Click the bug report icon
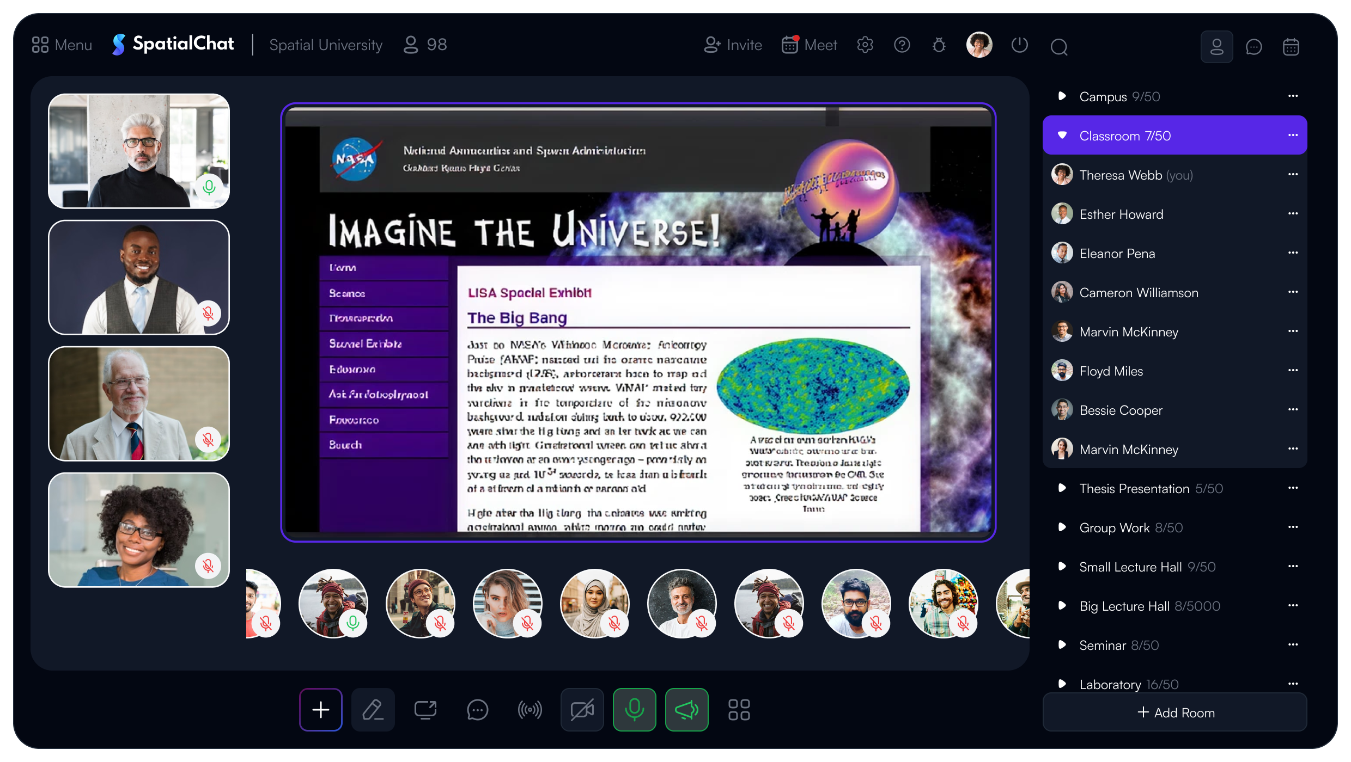 click(x=939, y=45)
